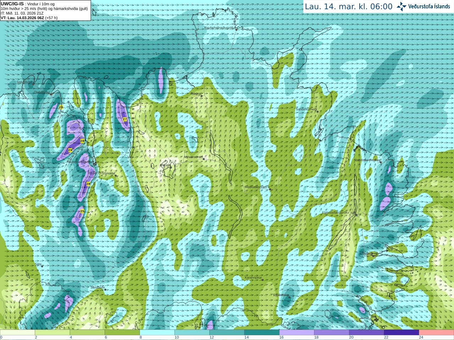The width and height of the screenshot is (454, 340).
Task: Select the Kollaleira station label
Action: pos(366,254)
